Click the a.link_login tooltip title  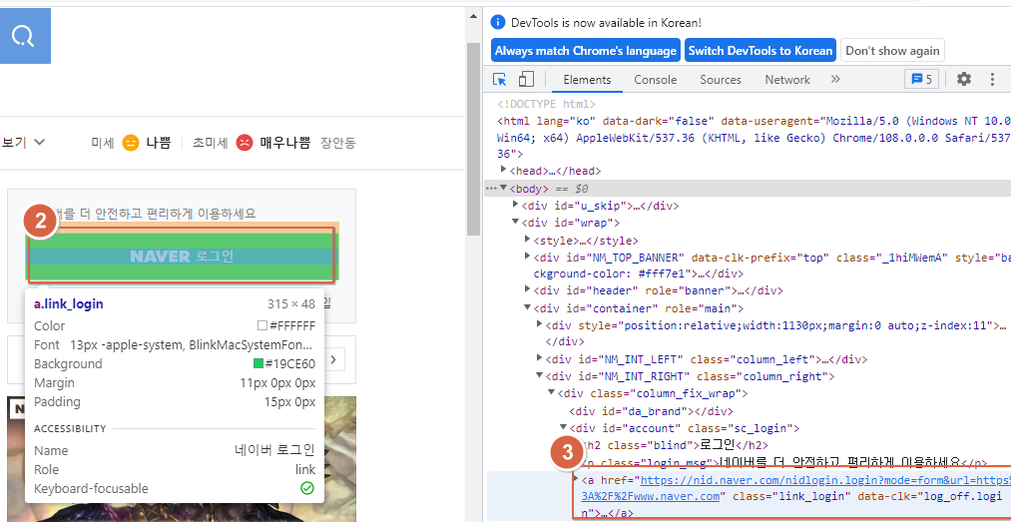[68, 303]
